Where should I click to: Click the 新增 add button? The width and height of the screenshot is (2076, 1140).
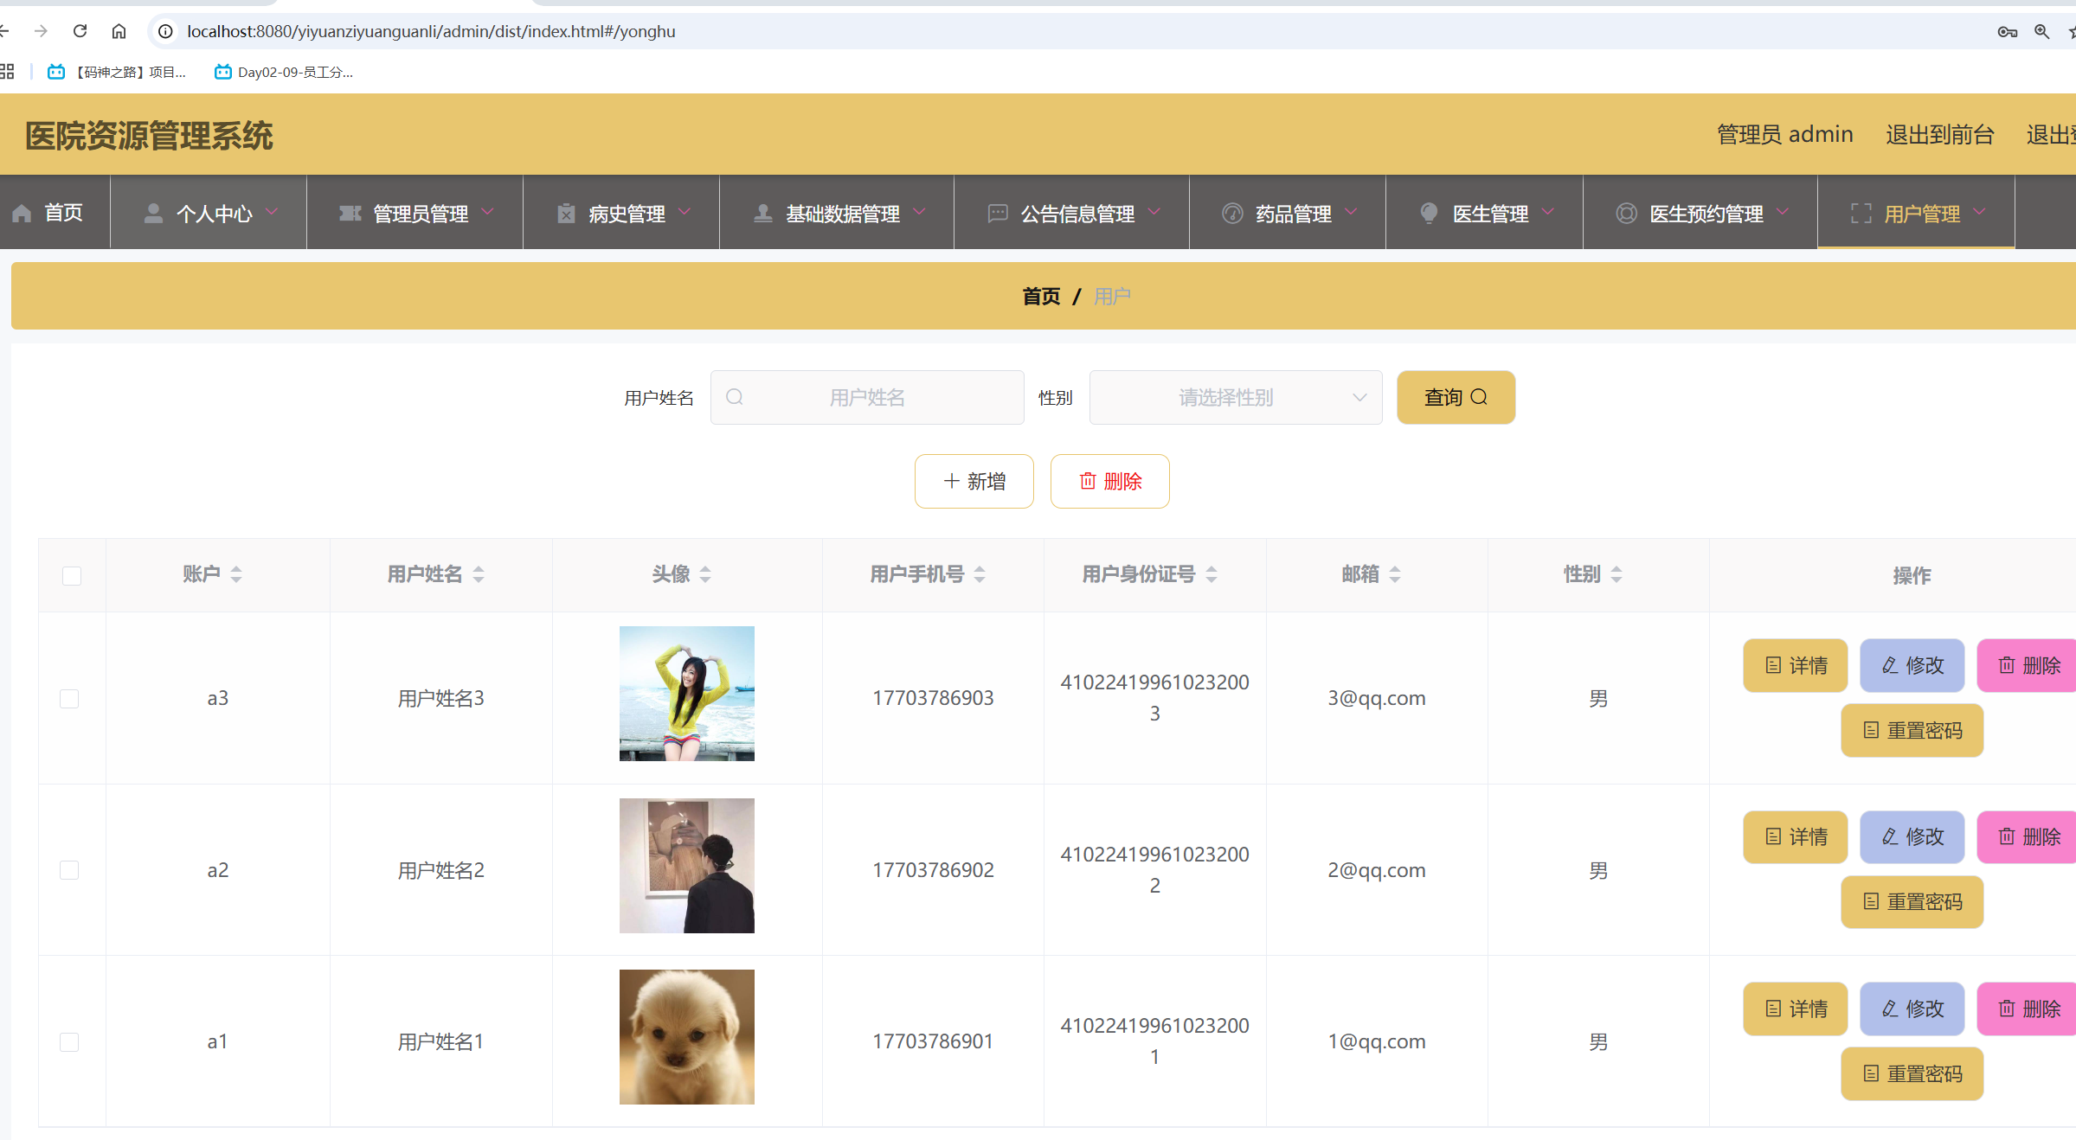(974, 482)
